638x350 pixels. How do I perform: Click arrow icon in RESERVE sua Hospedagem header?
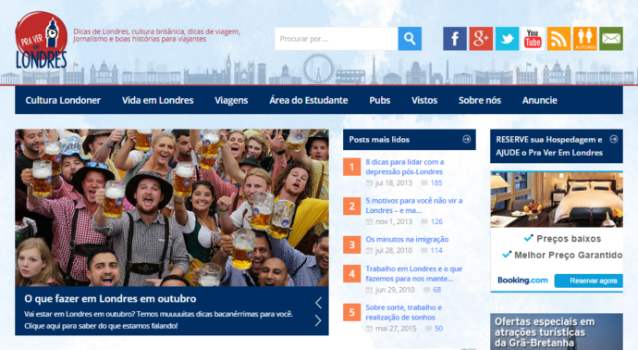click(x=614, y=139)
